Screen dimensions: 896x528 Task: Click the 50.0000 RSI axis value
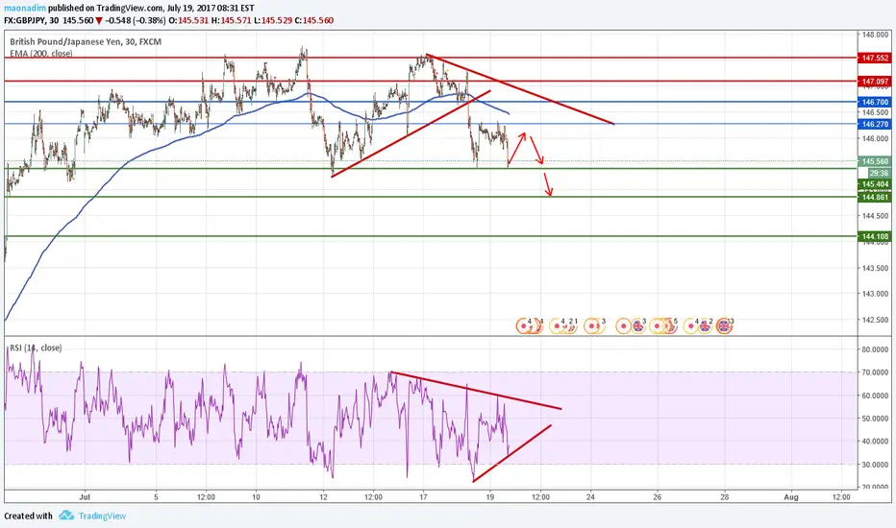tap(875, 419)
